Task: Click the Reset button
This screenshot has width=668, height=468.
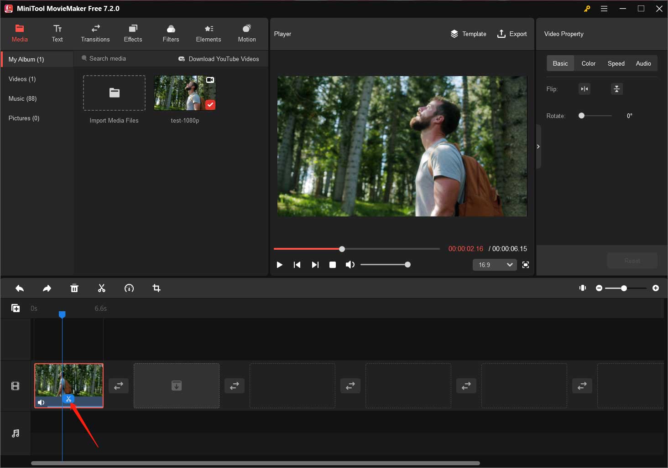Action: (632, 261)
